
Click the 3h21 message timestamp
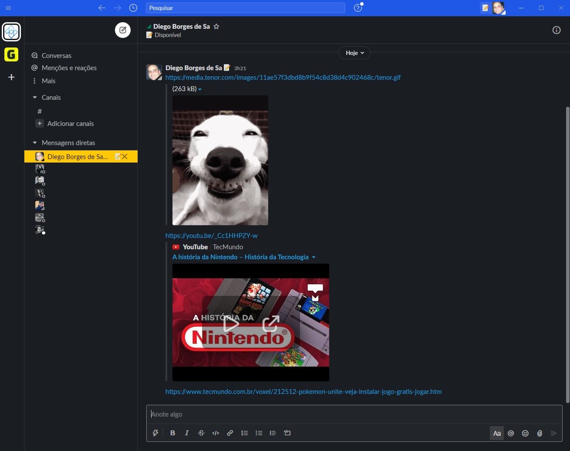pyautogui.click(x=240, y=68)
